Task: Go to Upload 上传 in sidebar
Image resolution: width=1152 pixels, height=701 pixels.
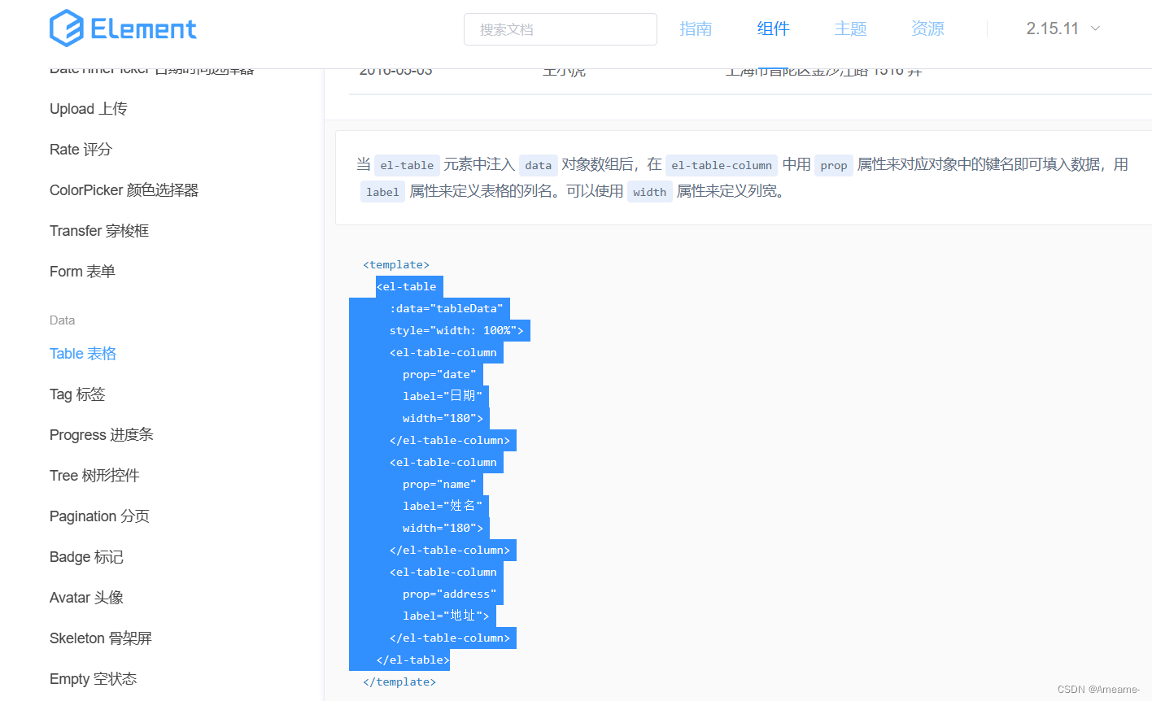Action: point(89,109)
